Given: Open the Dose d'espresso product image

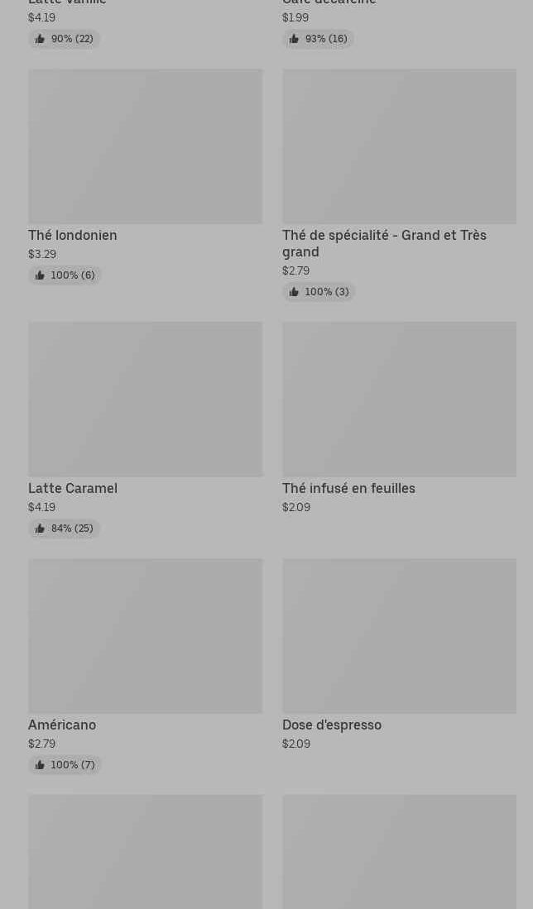Looking at the screenshot, I should (x=399, y=636).
